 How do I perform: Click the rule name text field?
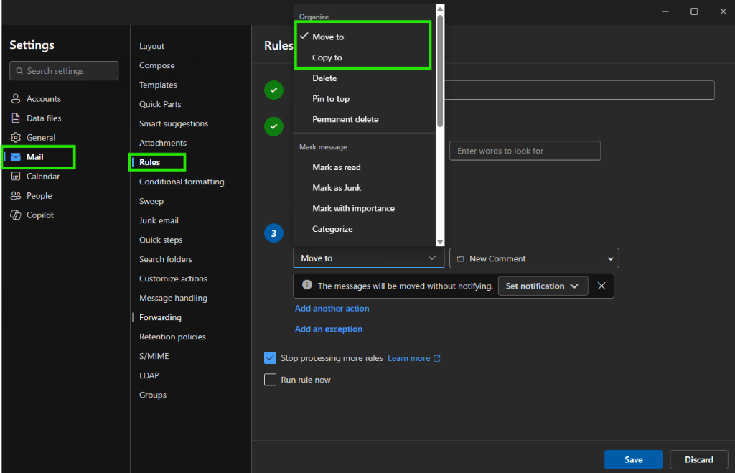click(x=579, y=90)
